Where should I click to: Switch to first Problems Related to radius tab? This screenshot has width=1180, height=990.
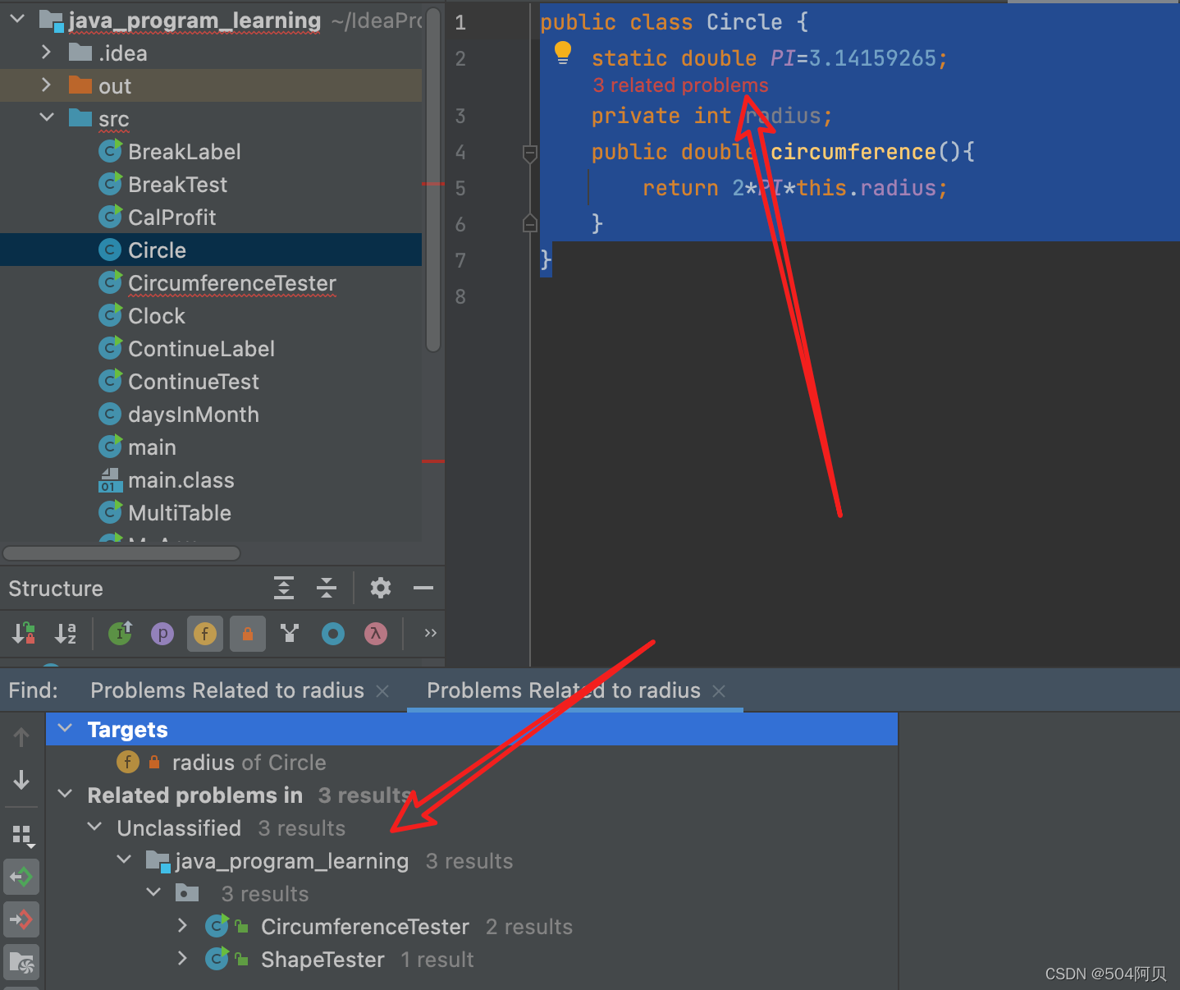(227, 690)
